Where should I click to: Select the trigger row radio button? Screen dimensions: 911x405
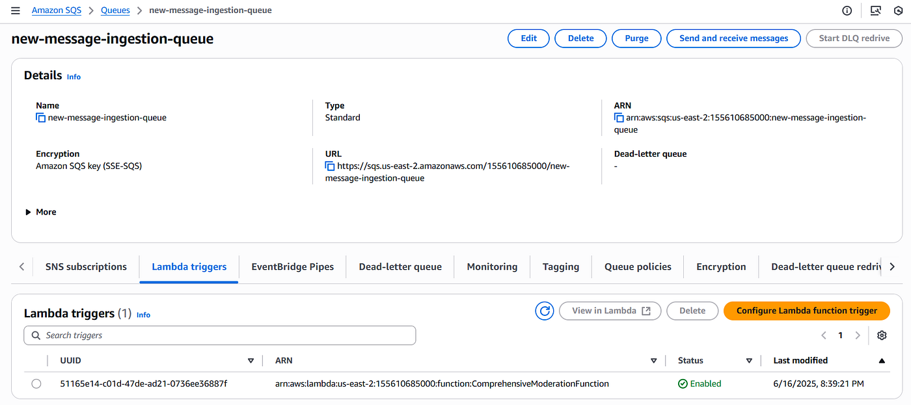click(x=36, y=384)
